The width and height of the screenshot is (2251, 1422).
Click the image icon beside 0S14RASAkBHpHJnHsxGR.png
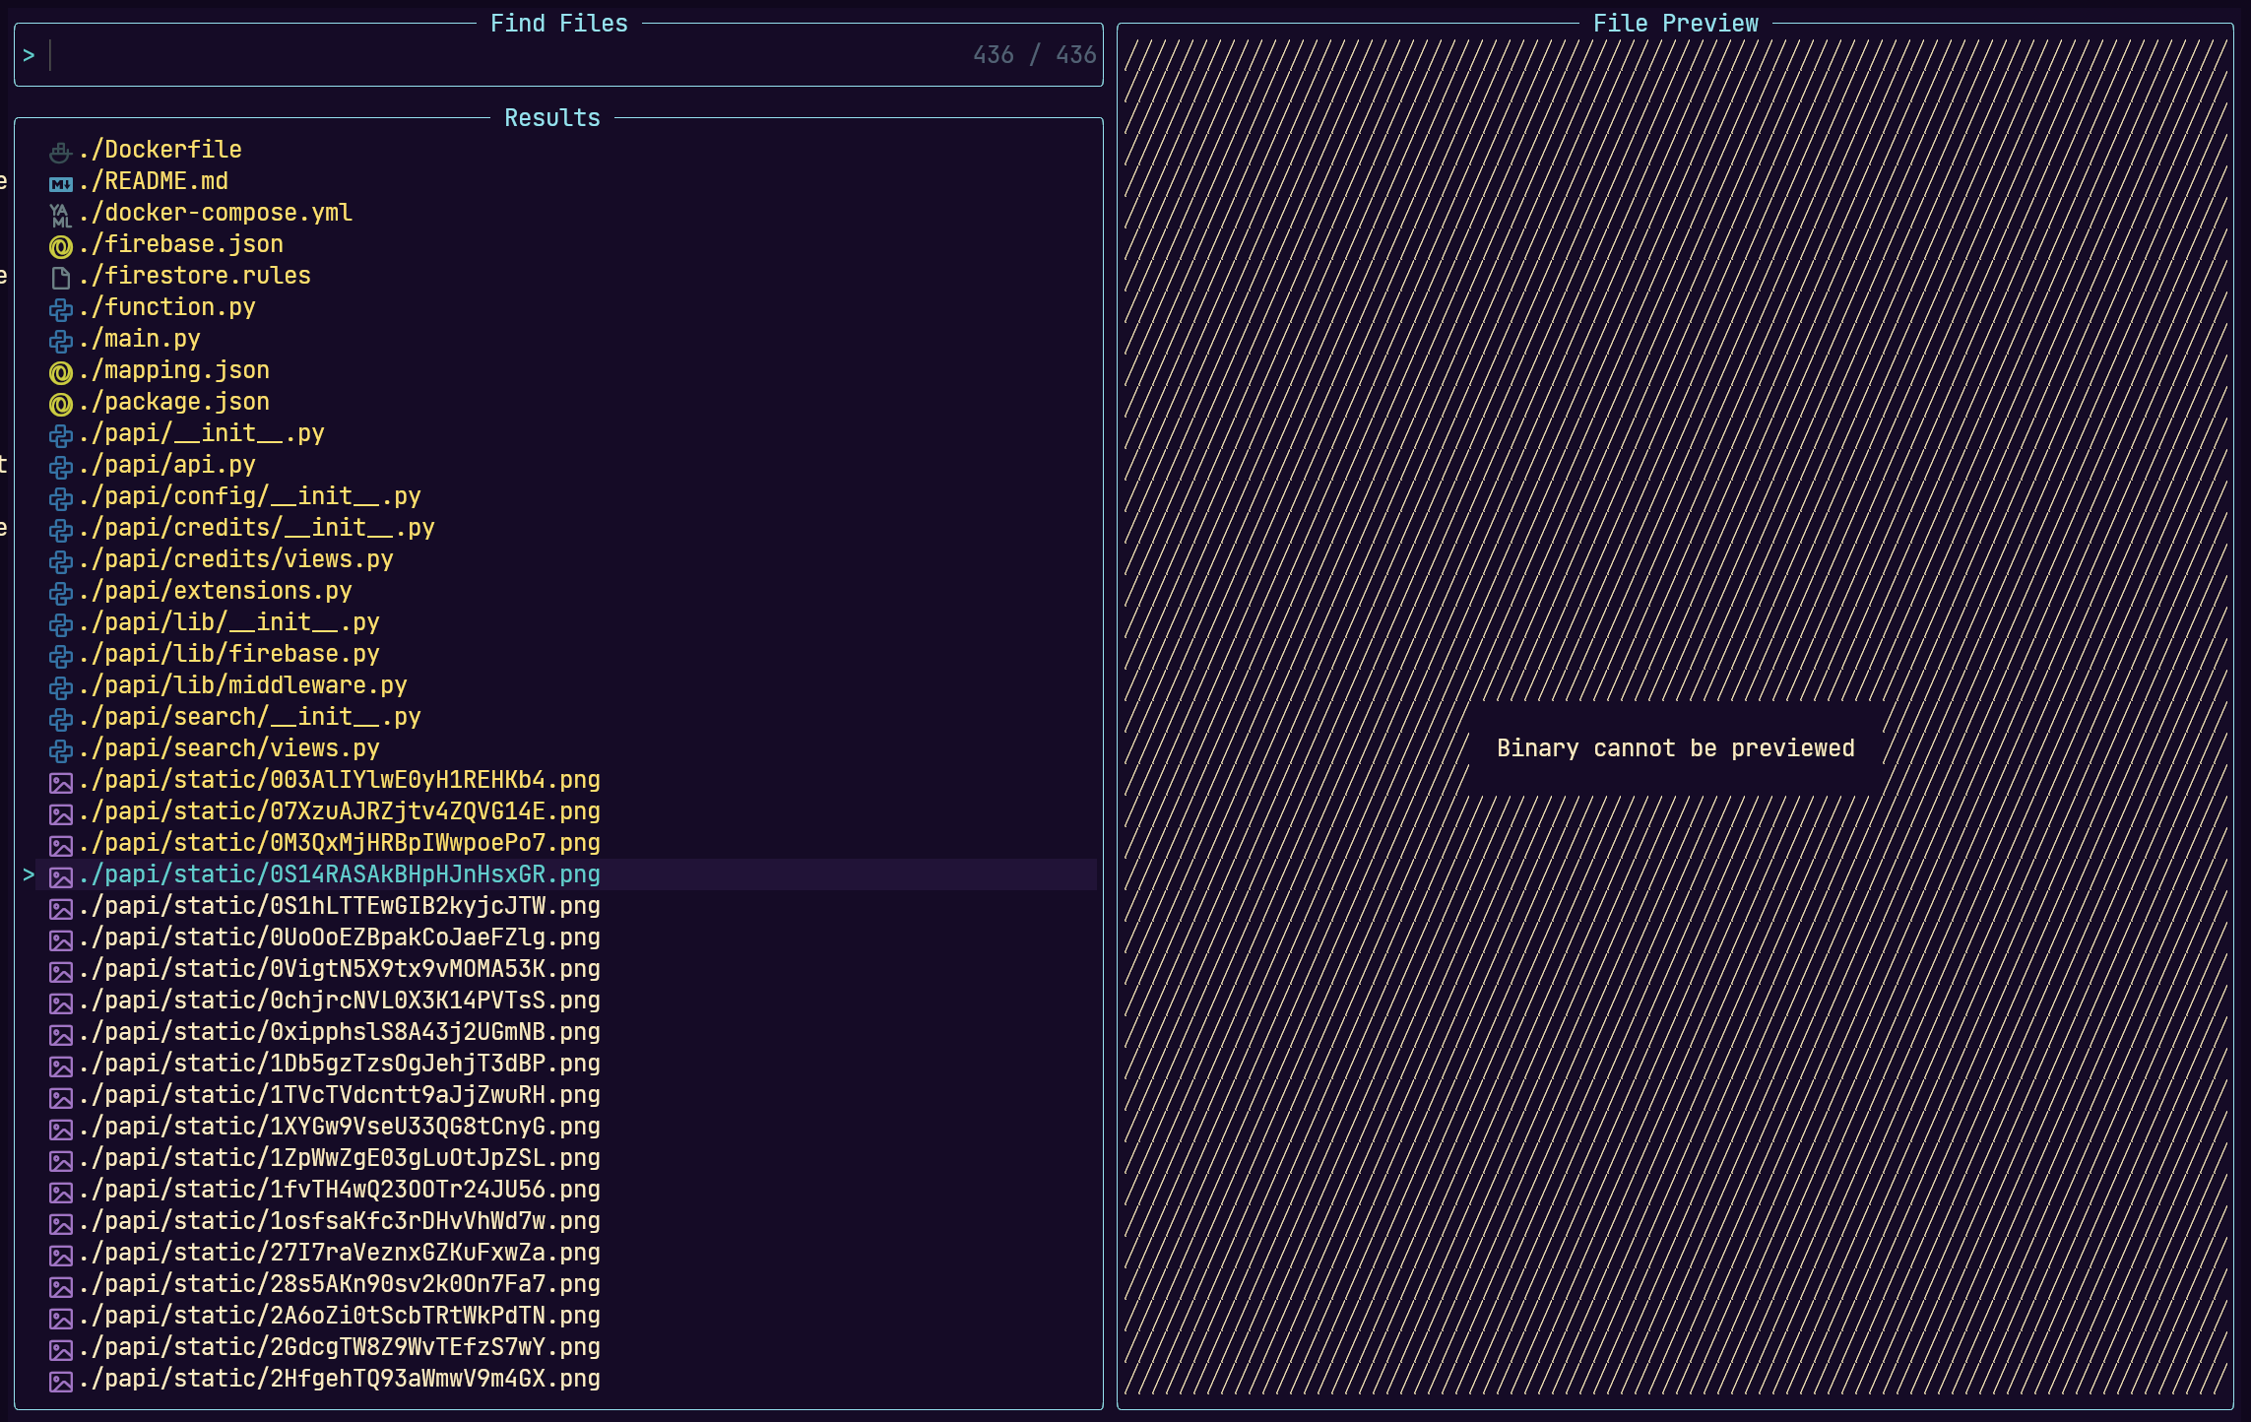coord(60,876)
